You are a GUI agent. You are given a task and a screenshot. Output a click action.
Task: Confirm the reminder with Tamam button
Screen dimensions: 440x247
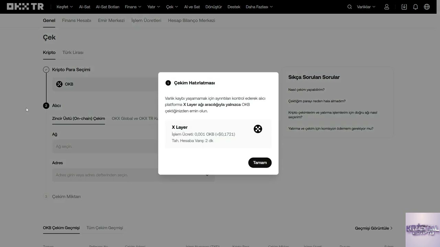pyautogui.click(x=260, y=163)
